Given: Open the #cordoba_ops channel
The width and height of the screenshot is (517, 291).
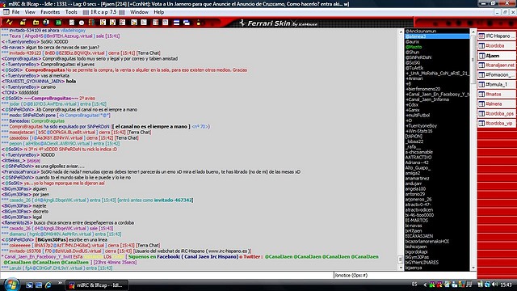Looking at the screenshot, I should [x=497, y=113].
